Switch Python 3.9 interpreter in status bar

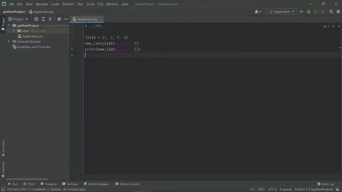pyautogui.click(x=314, y=189)
